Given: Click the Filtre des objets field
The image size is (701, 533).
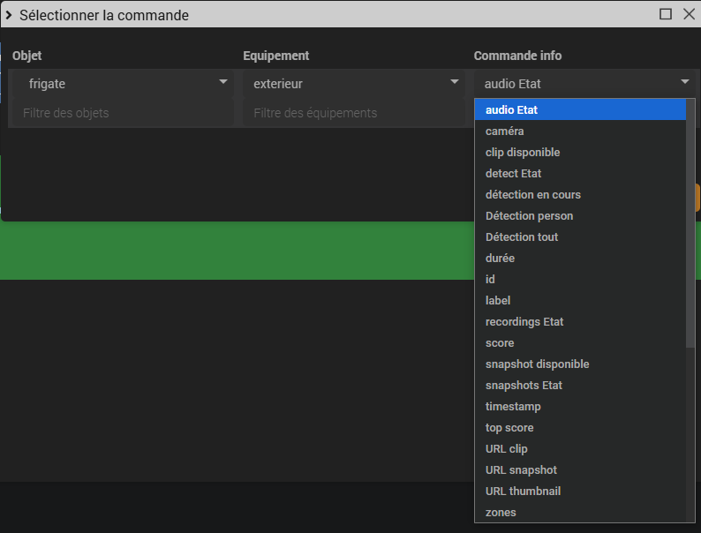Looking at the screenshot, I should 122,113.
